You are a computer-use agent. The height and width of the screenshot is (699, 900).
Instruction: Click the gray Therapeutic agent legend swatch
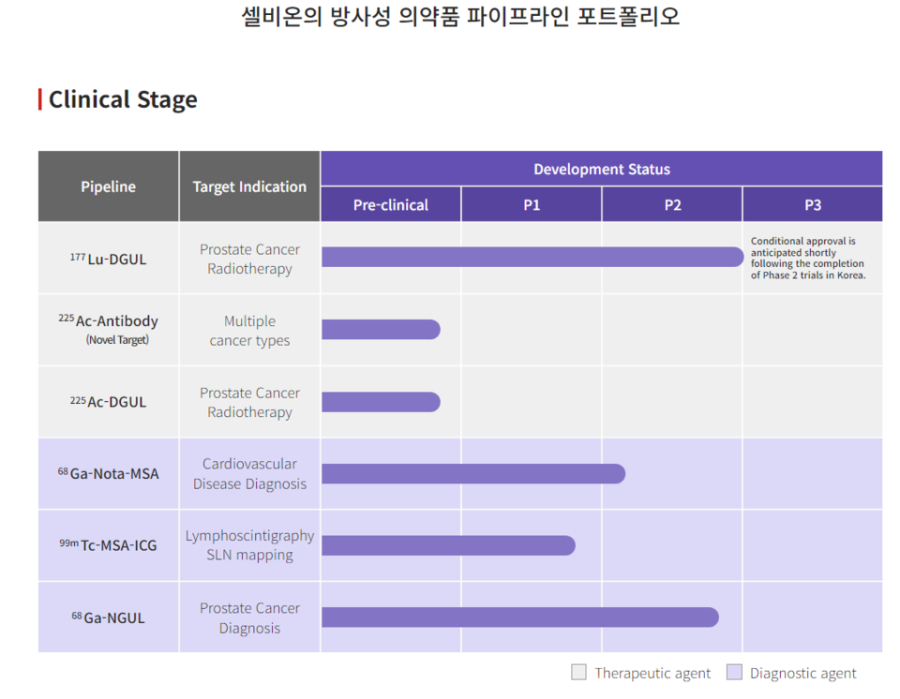[578, 672]
